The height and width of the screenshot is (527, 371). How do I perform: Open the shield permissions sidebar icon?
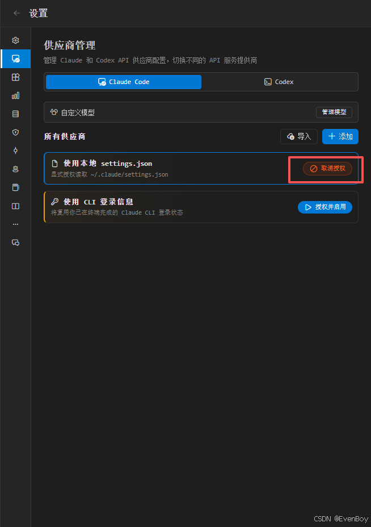click(x=15, y=132)
